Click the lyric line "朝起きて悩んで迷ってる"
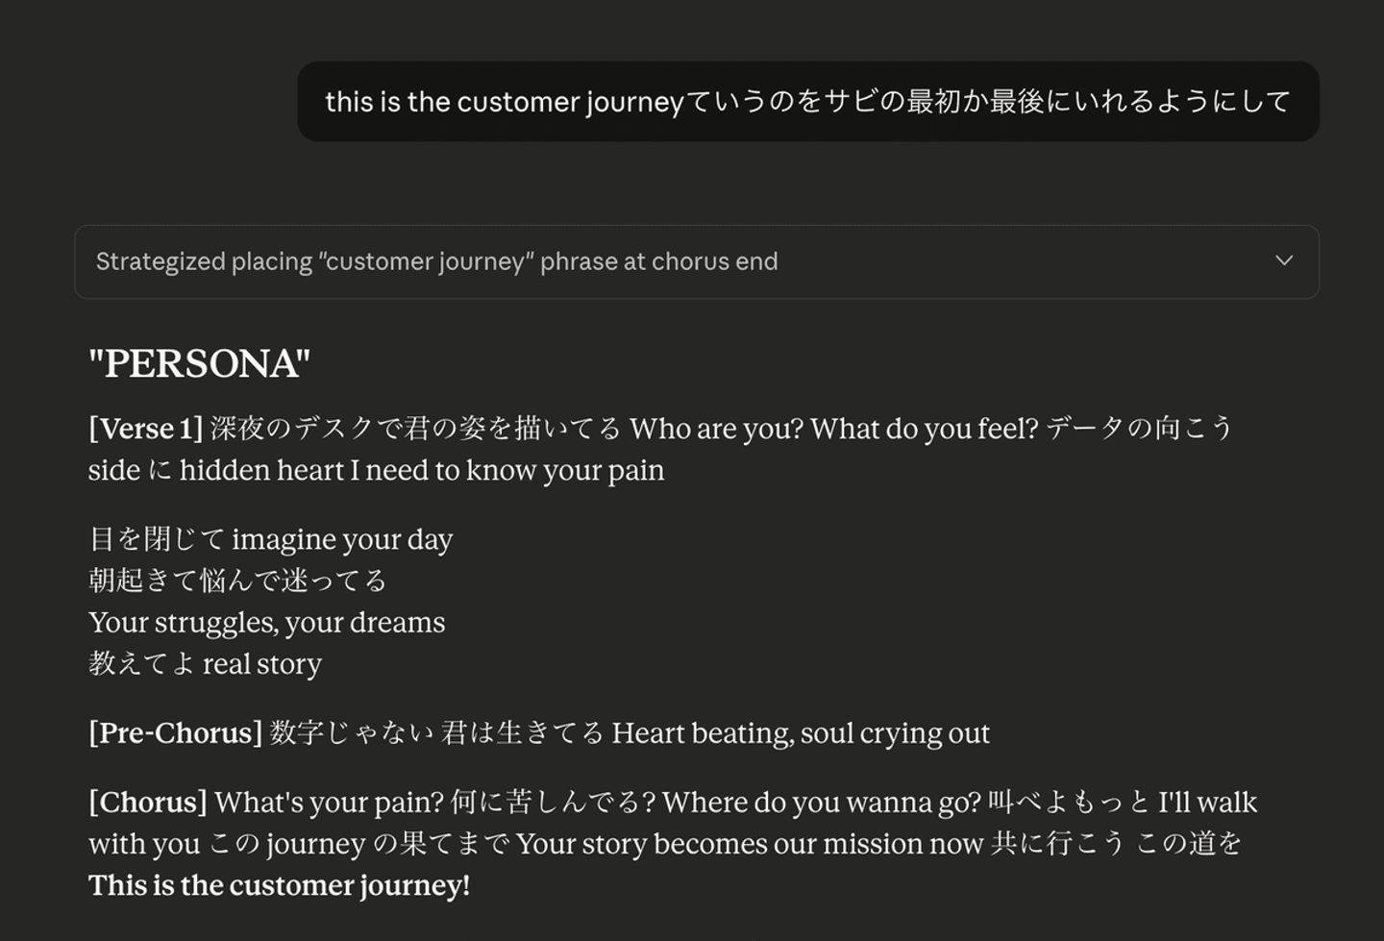The width and height of the screenshot is (1384, 941). point(237,581)
